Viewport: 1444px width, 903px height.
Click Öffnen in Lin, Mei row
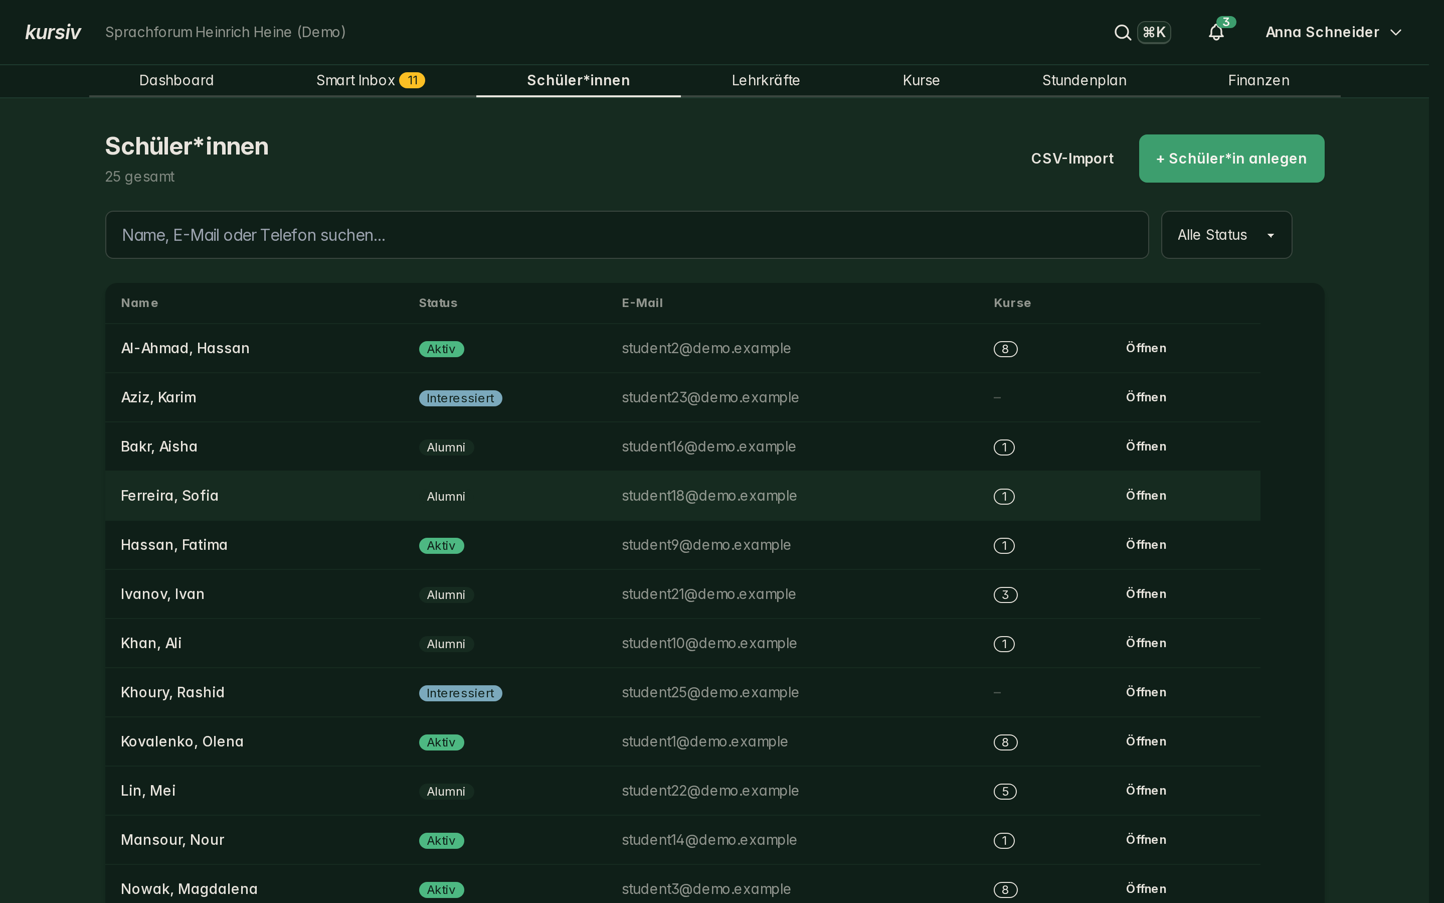point(1145,791)
